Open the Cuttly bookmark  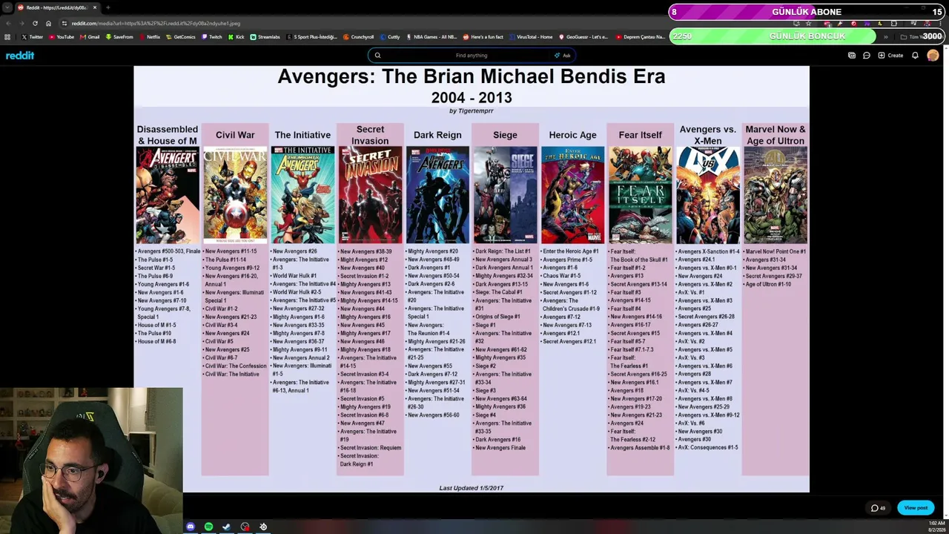[x=391, y=37]
